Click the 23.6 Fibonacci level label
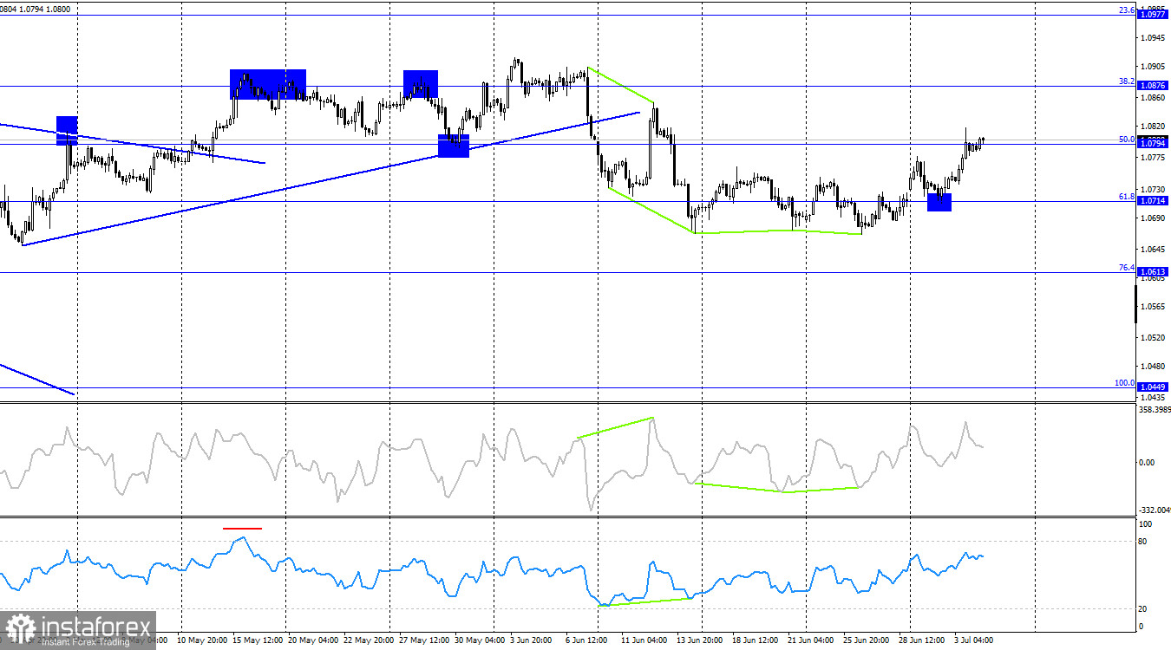This screenshot has height=650, width=1171. (1126, 10)
